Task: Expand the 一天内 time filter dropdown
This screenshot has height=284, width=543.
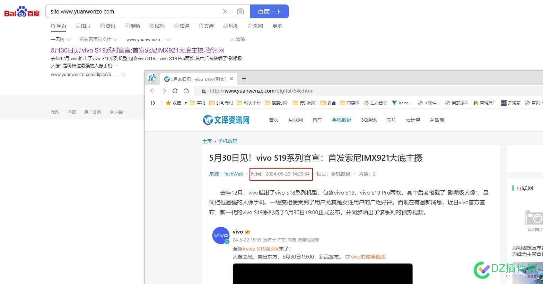Action: (x=61, y=39)
